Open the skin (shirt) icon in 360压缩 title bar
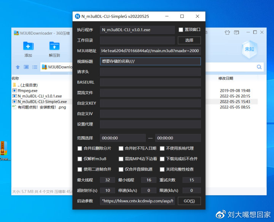Viewport: 274px width, 222px height. pos(227,32)
